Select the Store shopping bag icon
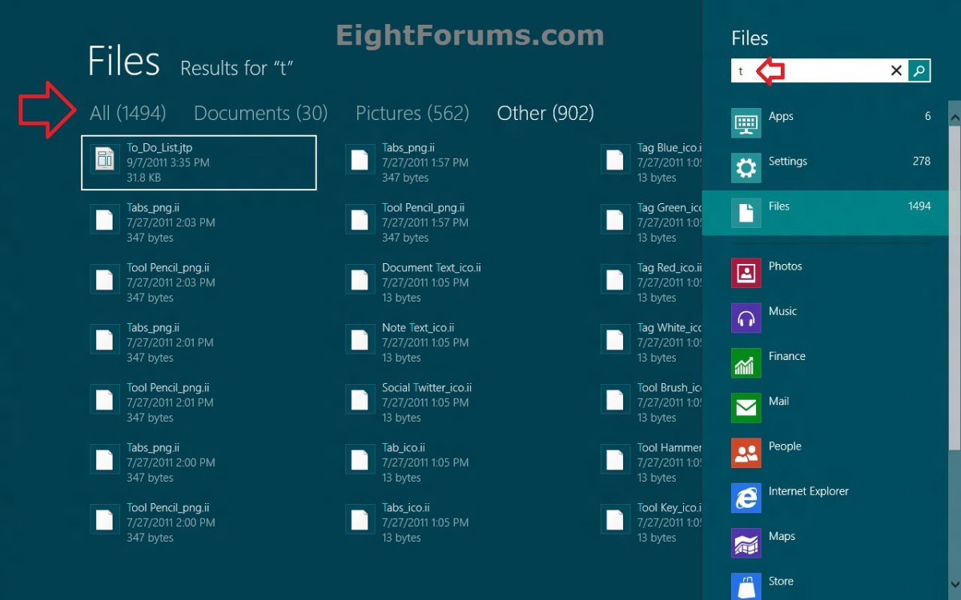This screenshot has height=600, width=961. coord(746,586)
